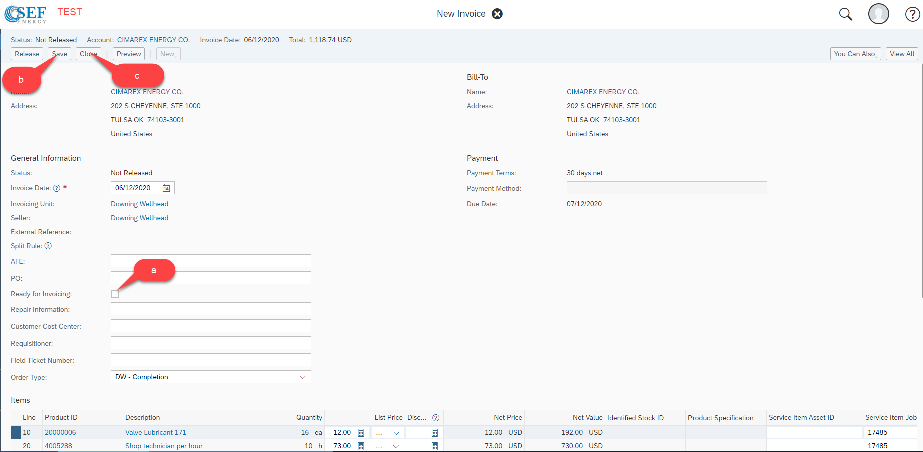Click Payment Terms value 30 days net
The width and height of the screenshot is (923, 452).
pos(585,173)
